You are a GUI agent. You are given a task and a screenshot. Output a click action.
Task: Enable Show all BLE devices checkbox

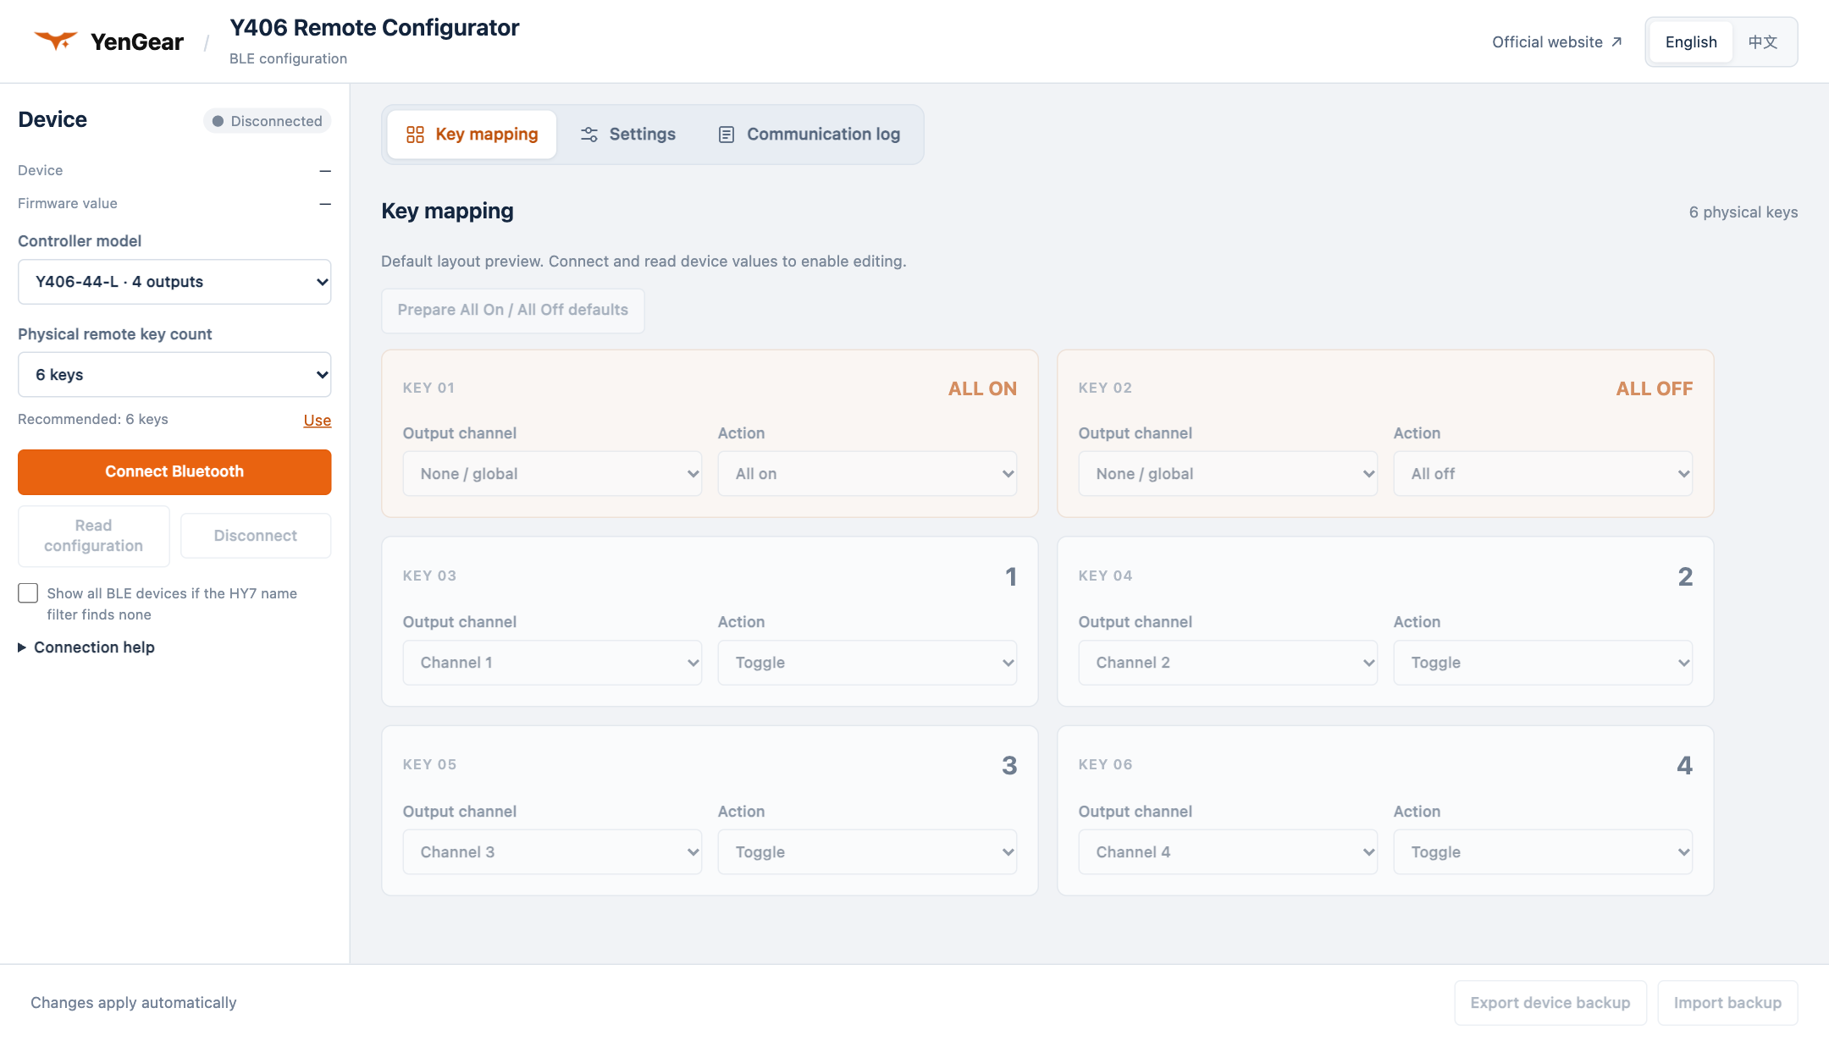28,593
